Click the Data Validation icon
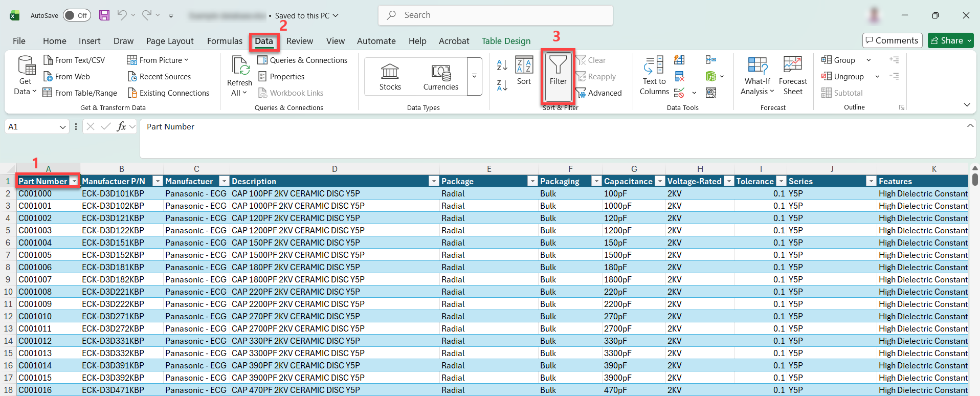 (x=679, y=93)
